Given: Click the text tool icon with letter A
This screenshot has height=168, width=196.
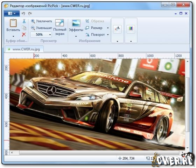Looking at the screenshot, I should [117, 29].
